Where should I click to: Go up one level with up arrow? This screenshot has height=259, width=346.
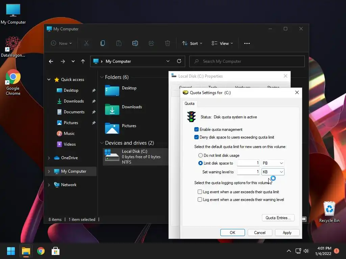(x=83, y=61)
